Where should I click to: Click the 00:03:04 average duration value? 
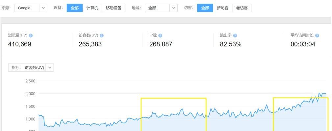coord(303,44)
